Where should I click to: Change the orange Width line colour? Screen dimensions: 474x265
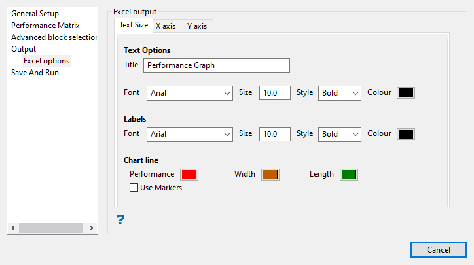(270, 175)
